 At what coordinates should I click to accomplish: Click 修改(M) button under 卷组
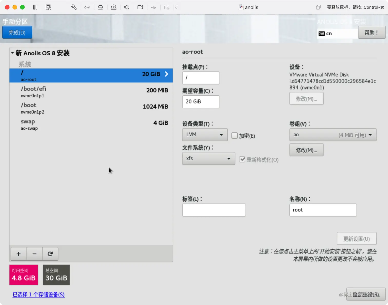pos(306,150)
